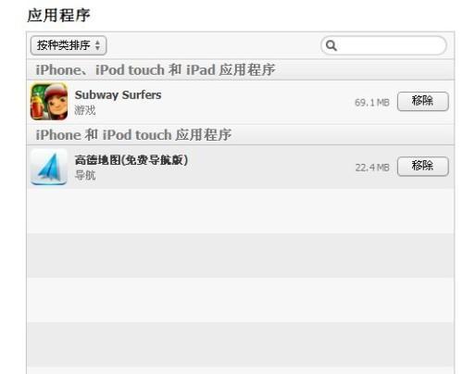This screenshot has height=374, width=463.
Task: Remove Subway Surfers using its 移除 button
Action: point(422,101)
